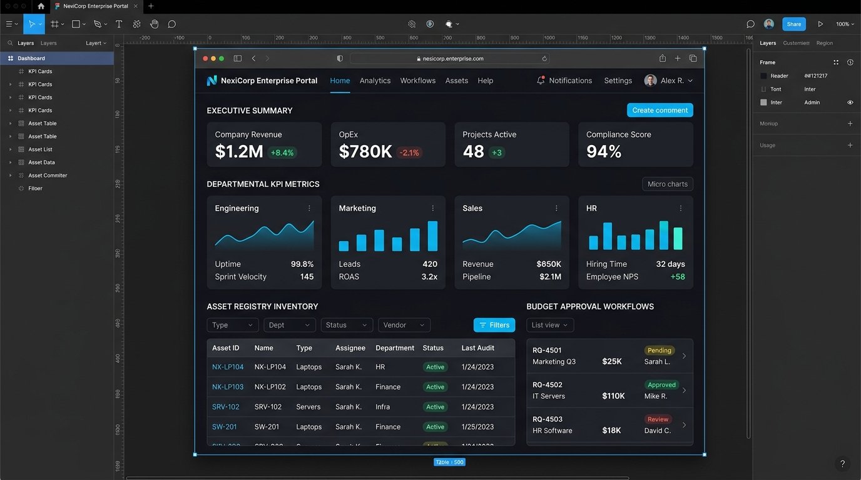Image resolution: width=861 pixels, height=480 pixels.
Task: Open the Vendor filter dropdown
Action: click(x=404, y=325)
